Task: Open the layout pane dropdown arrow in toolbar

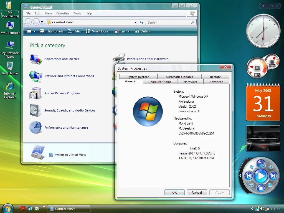Action: pos(34,31)
